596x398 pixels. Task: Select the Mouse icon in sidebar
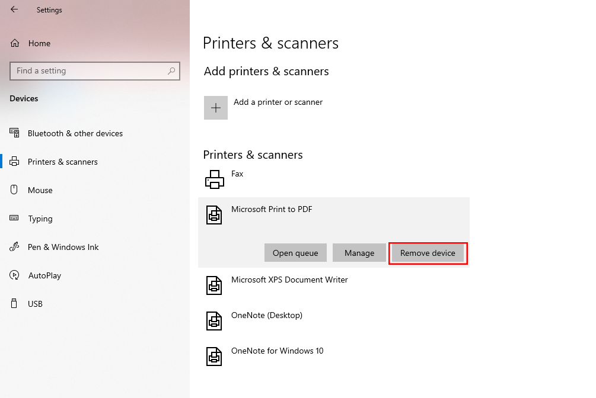click(x=15, y=190)
